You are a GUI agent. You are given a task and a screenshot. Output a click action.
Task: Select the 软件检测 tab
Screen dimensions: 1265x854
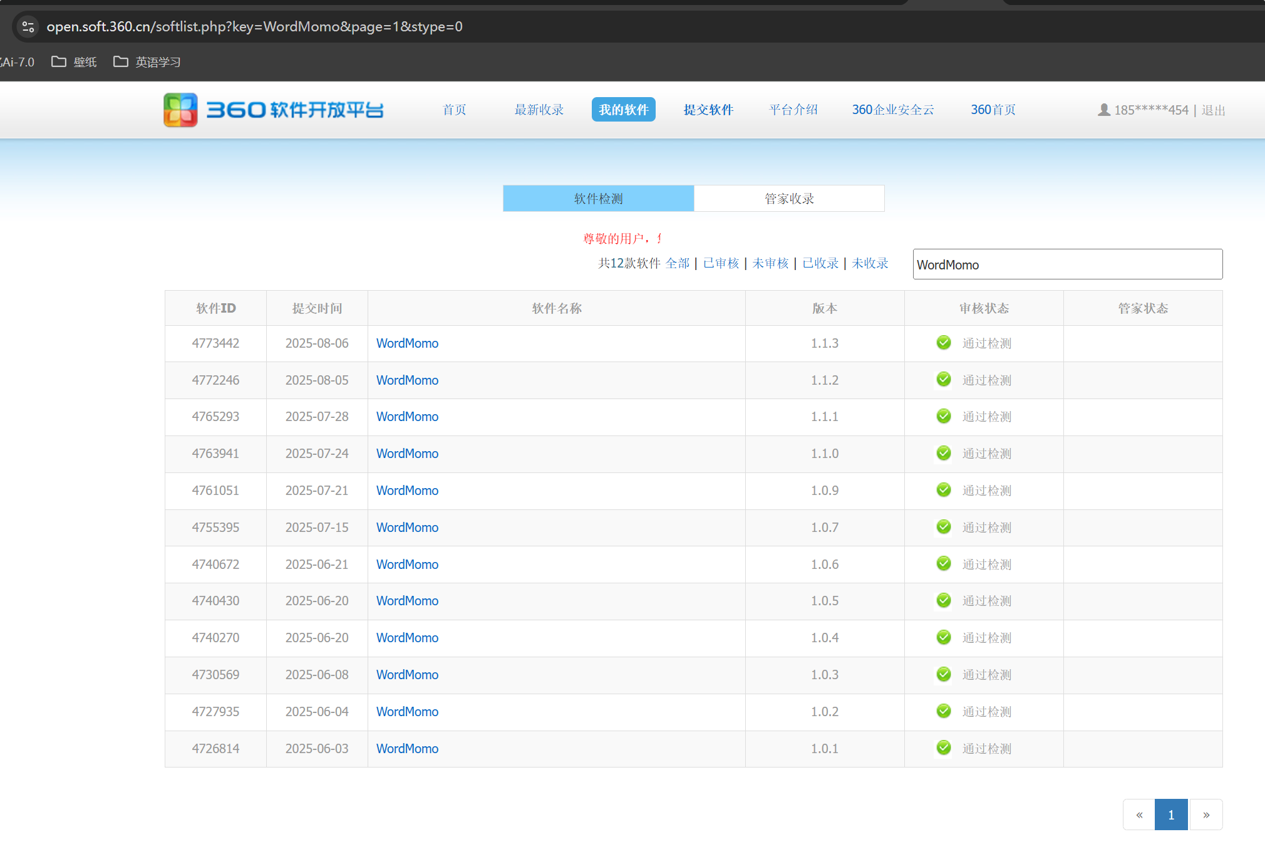pos(598,199)
